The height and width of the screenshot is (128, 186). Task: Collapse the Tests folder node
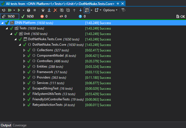click(x=7, y=28)
